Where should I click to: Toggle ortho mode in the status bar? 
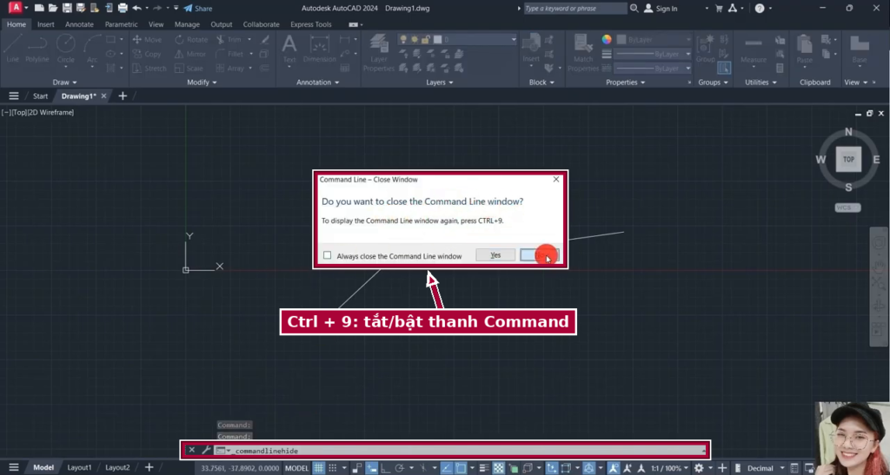click(385, 468)
